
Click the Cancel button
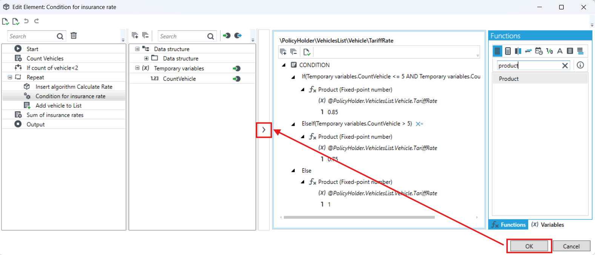[571, 246]
